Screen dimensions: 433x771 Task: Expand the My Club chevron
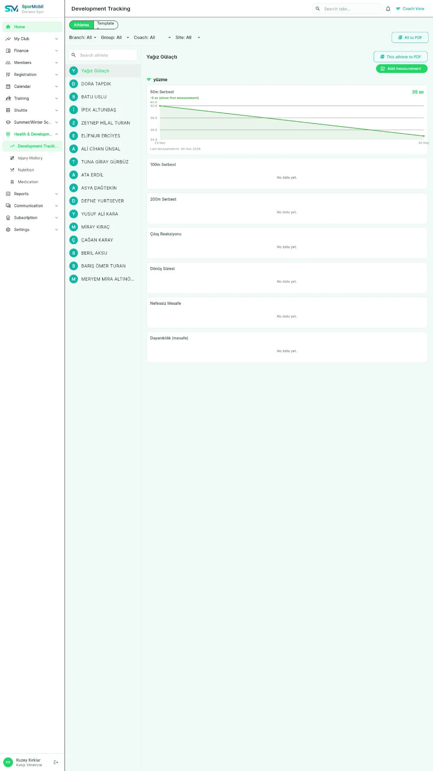57,39
